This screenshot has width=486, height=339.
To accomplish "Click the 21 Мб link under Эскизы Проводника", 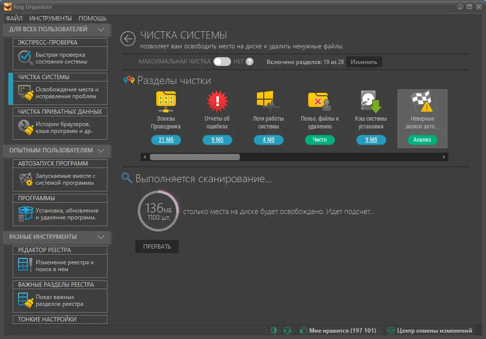I will coord(166,140).
